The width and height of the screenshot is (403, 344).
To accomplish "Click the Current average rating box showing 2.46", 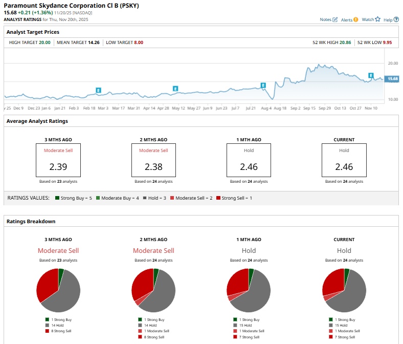I will point(344,160).
